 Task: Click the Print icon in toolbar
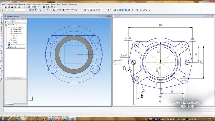point(12,7)
